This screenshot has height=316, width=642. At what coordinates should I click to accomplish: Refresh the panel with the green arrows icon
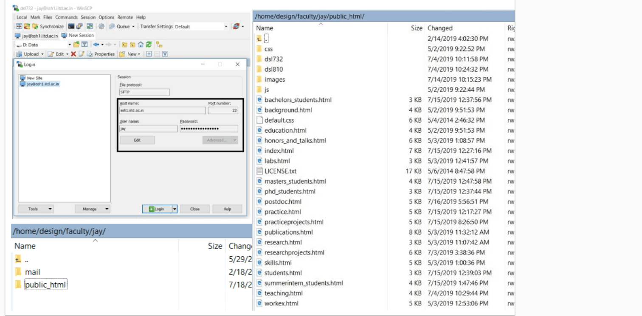149,45
